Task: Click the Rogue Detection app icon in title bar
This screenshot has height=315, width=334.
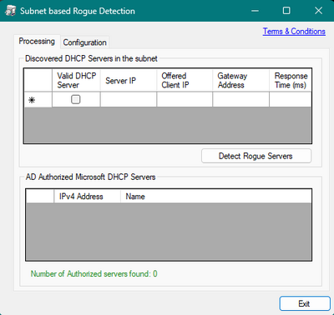Action: tap(10, 11)
